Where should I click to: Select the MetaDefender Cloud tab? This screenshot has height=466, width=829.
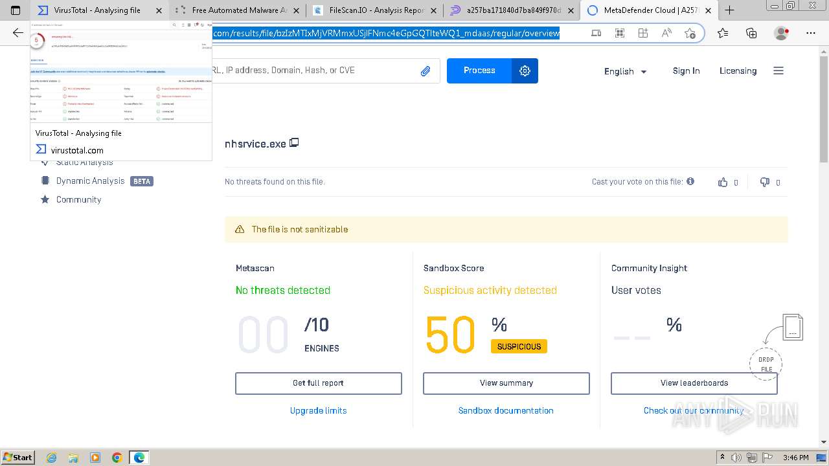[650, 10]
